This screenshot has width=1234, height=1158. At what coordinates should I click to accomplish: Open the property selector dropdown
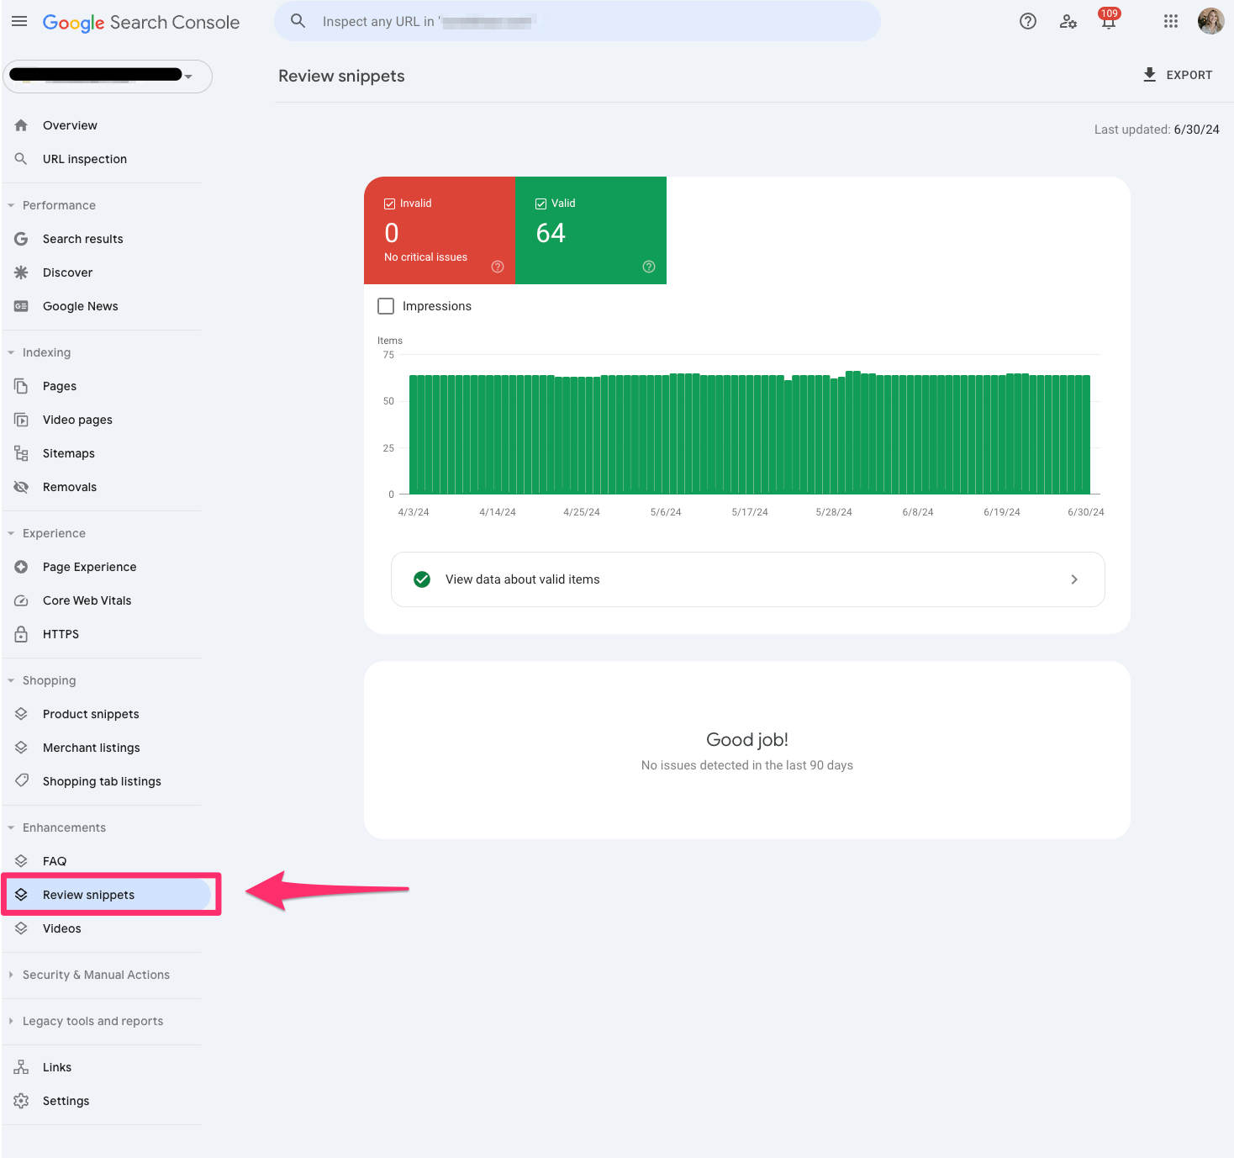click(108, 76)
